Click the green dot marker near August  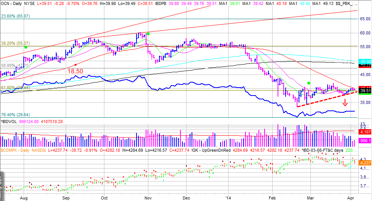[26, 47]
